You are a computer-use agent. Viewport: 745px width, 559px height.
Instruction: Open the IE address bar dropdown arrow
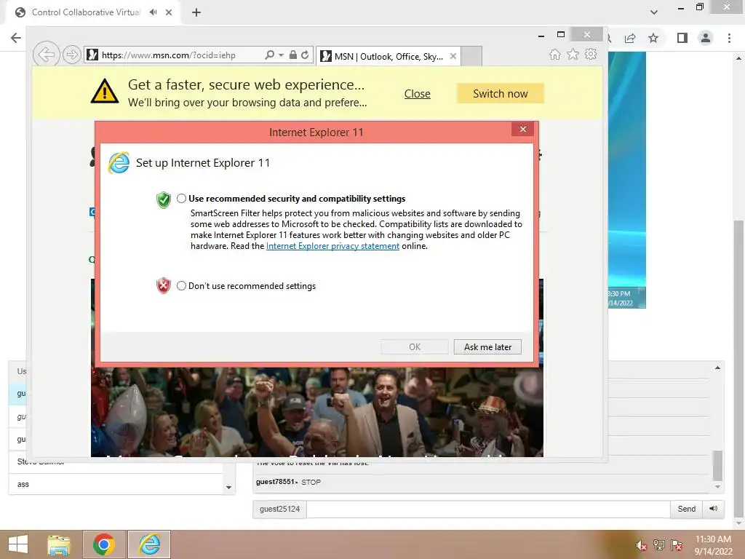point(281,55)
